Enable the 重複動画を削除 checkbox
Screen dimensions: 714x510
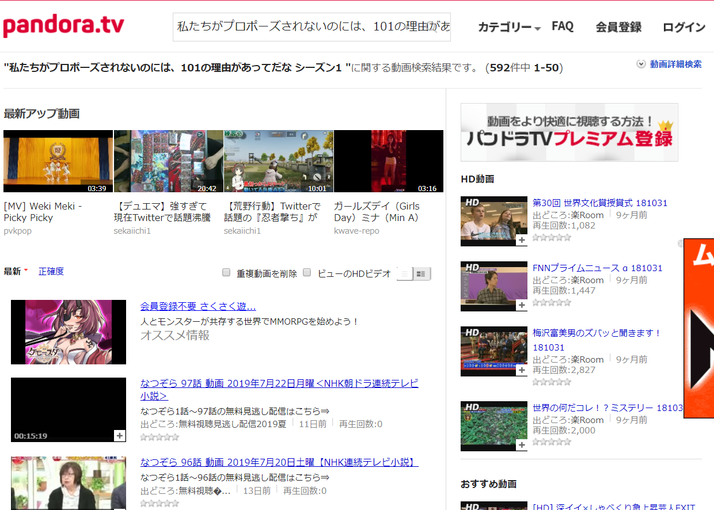[226, 272]
